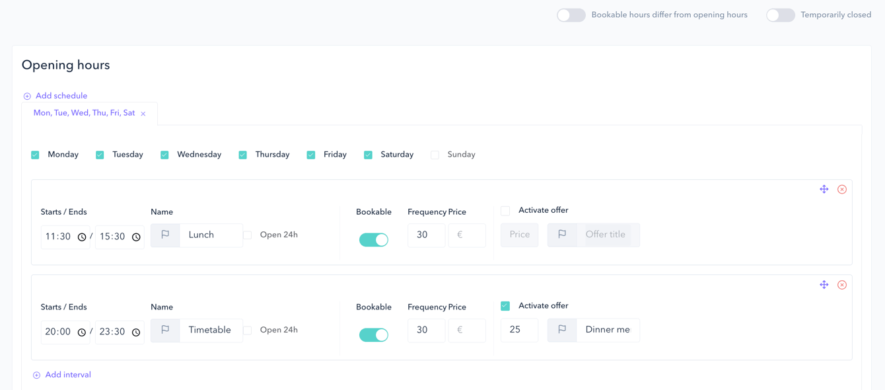This screenshot has height=390, width=885.
Task: Check the Sunday checkbox
Action: [x=435, y=154]
